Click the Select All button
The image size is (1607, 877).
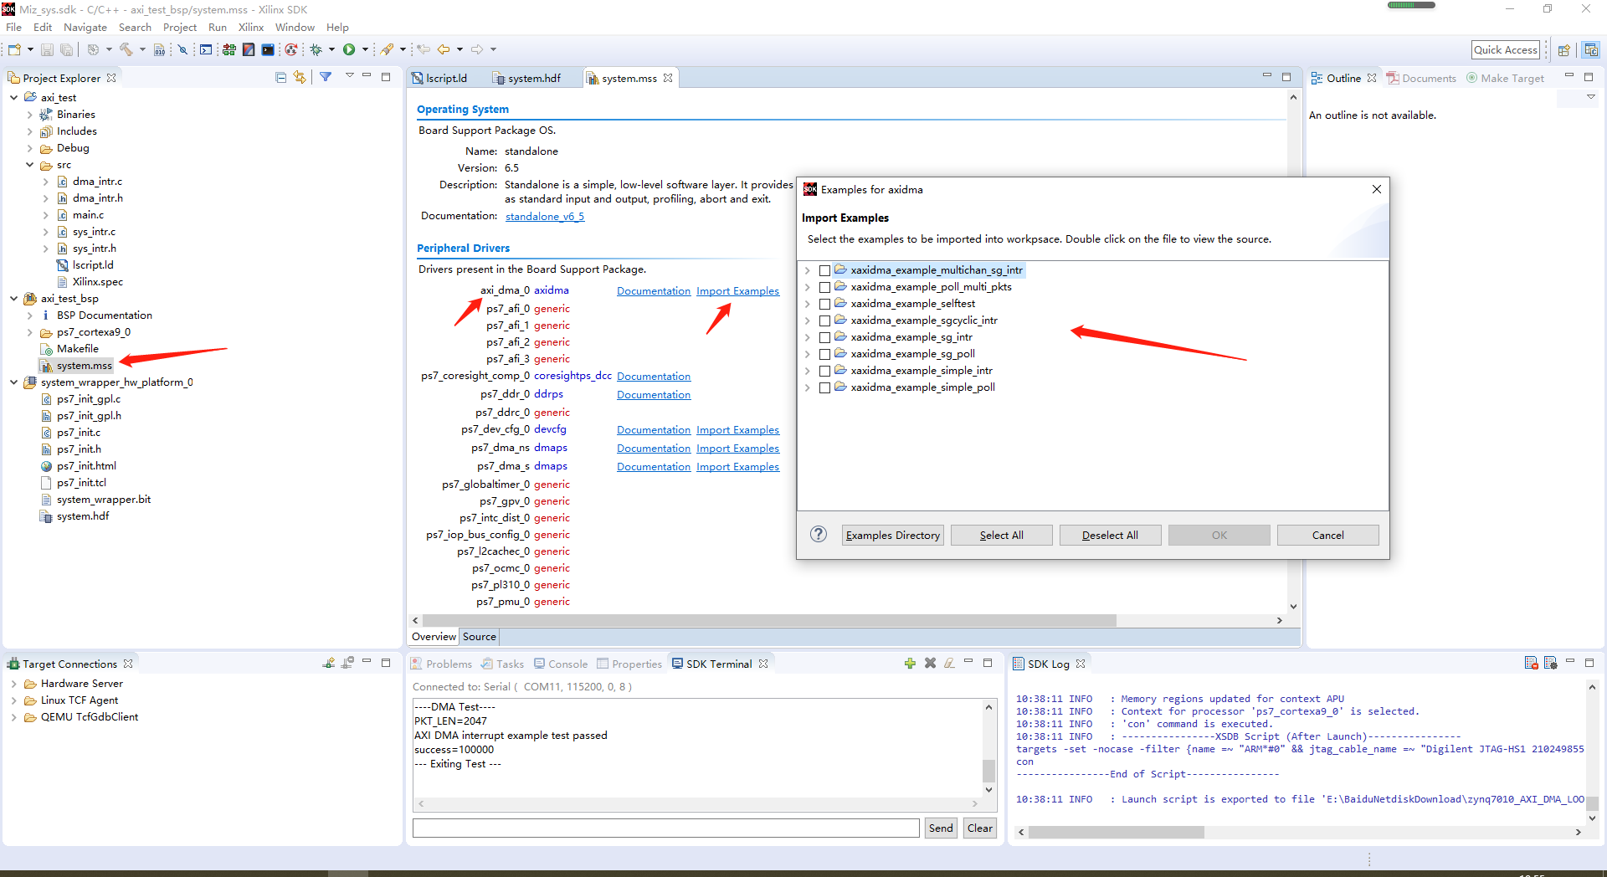click(1001, 536)
